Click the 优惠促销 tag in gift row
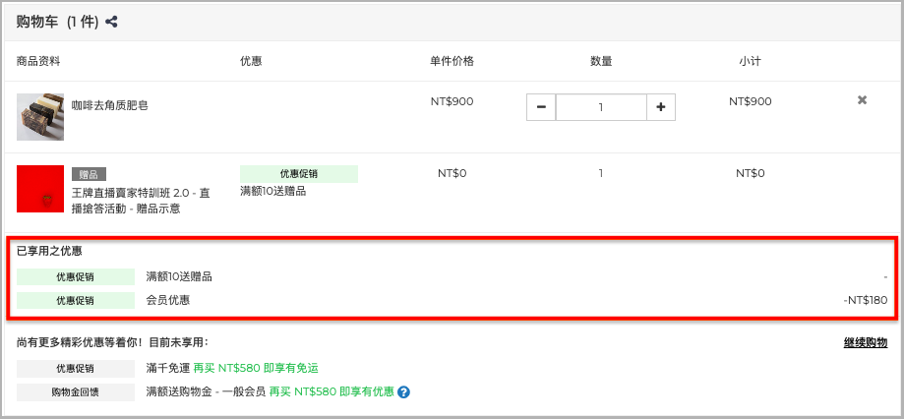This screenshot has width=904, height=419. [299, 174]
